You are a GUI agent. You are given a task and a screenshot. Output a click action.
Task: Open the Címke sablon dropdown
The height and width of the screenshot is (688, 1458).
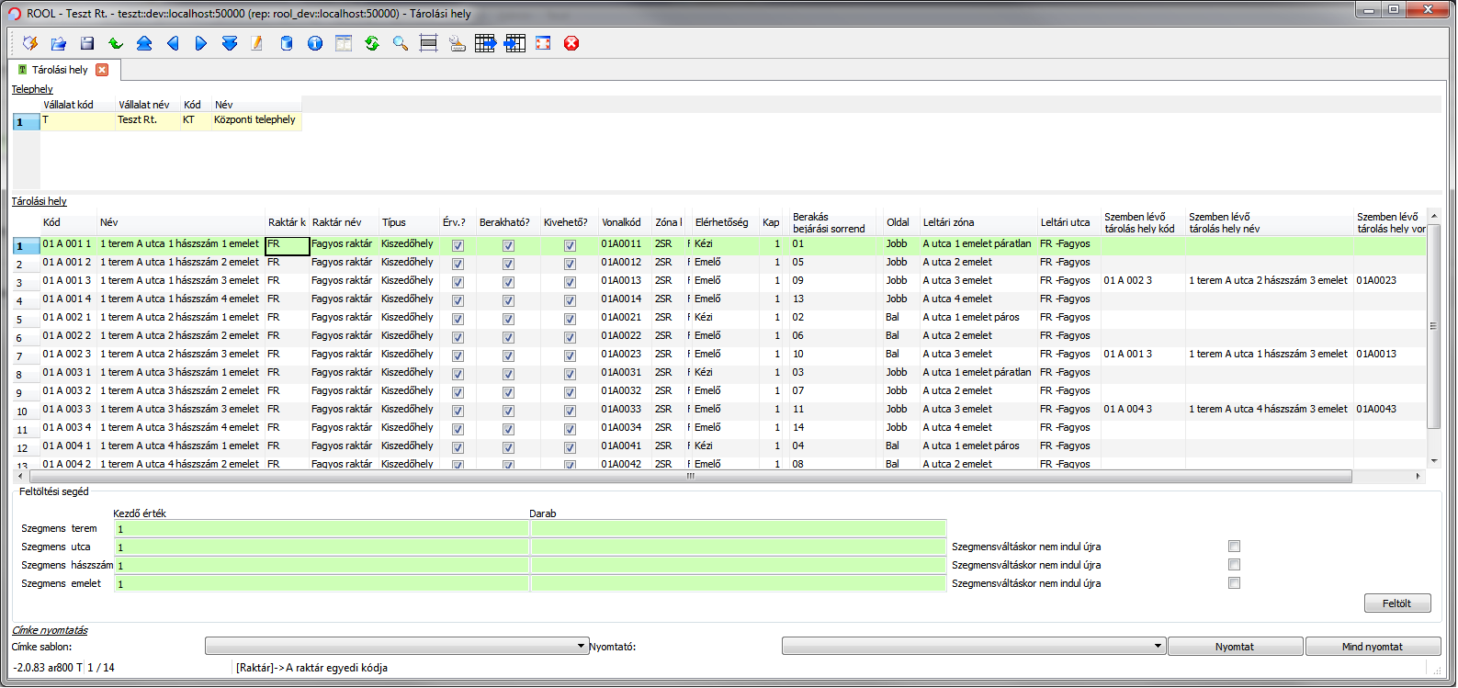point(396,647)
